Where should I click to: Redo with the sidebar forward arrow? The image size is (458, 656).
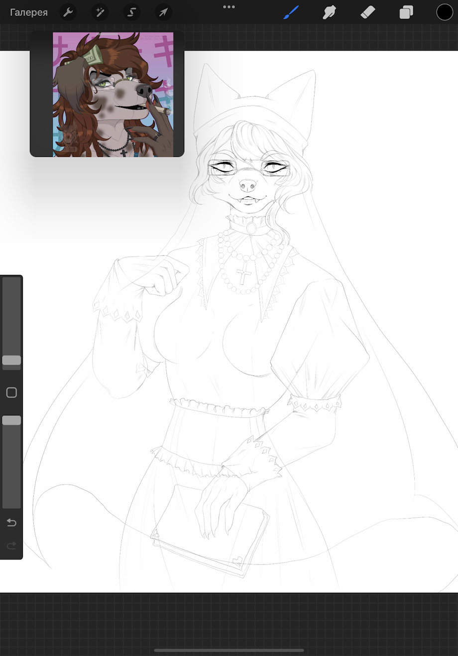point(11,546)
